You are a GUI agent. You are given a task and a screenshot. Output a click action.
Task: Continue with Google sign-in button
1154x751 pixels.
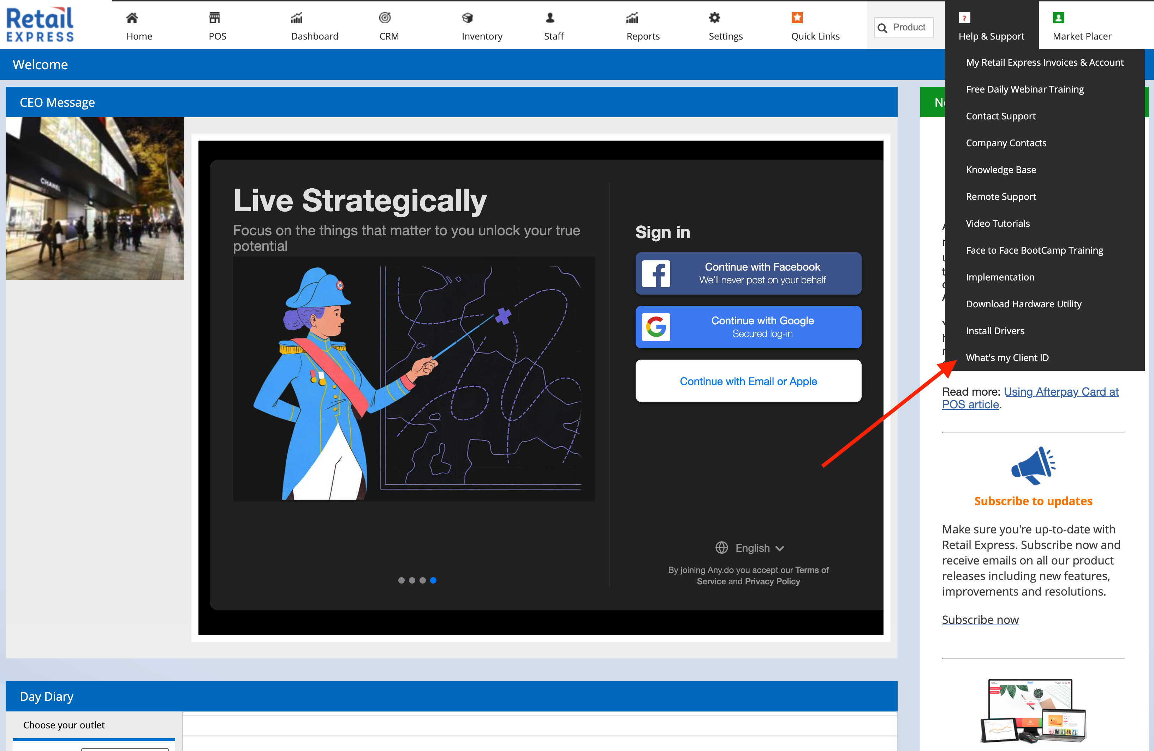748,327
